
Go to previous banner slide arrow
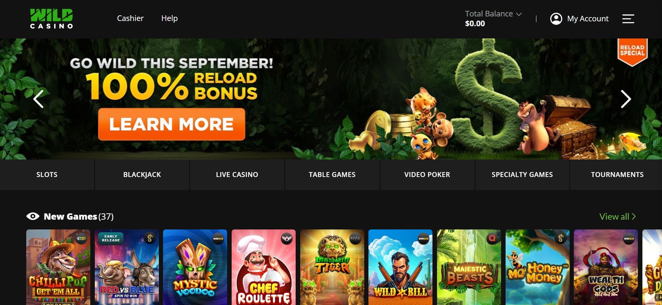[38, 99]
